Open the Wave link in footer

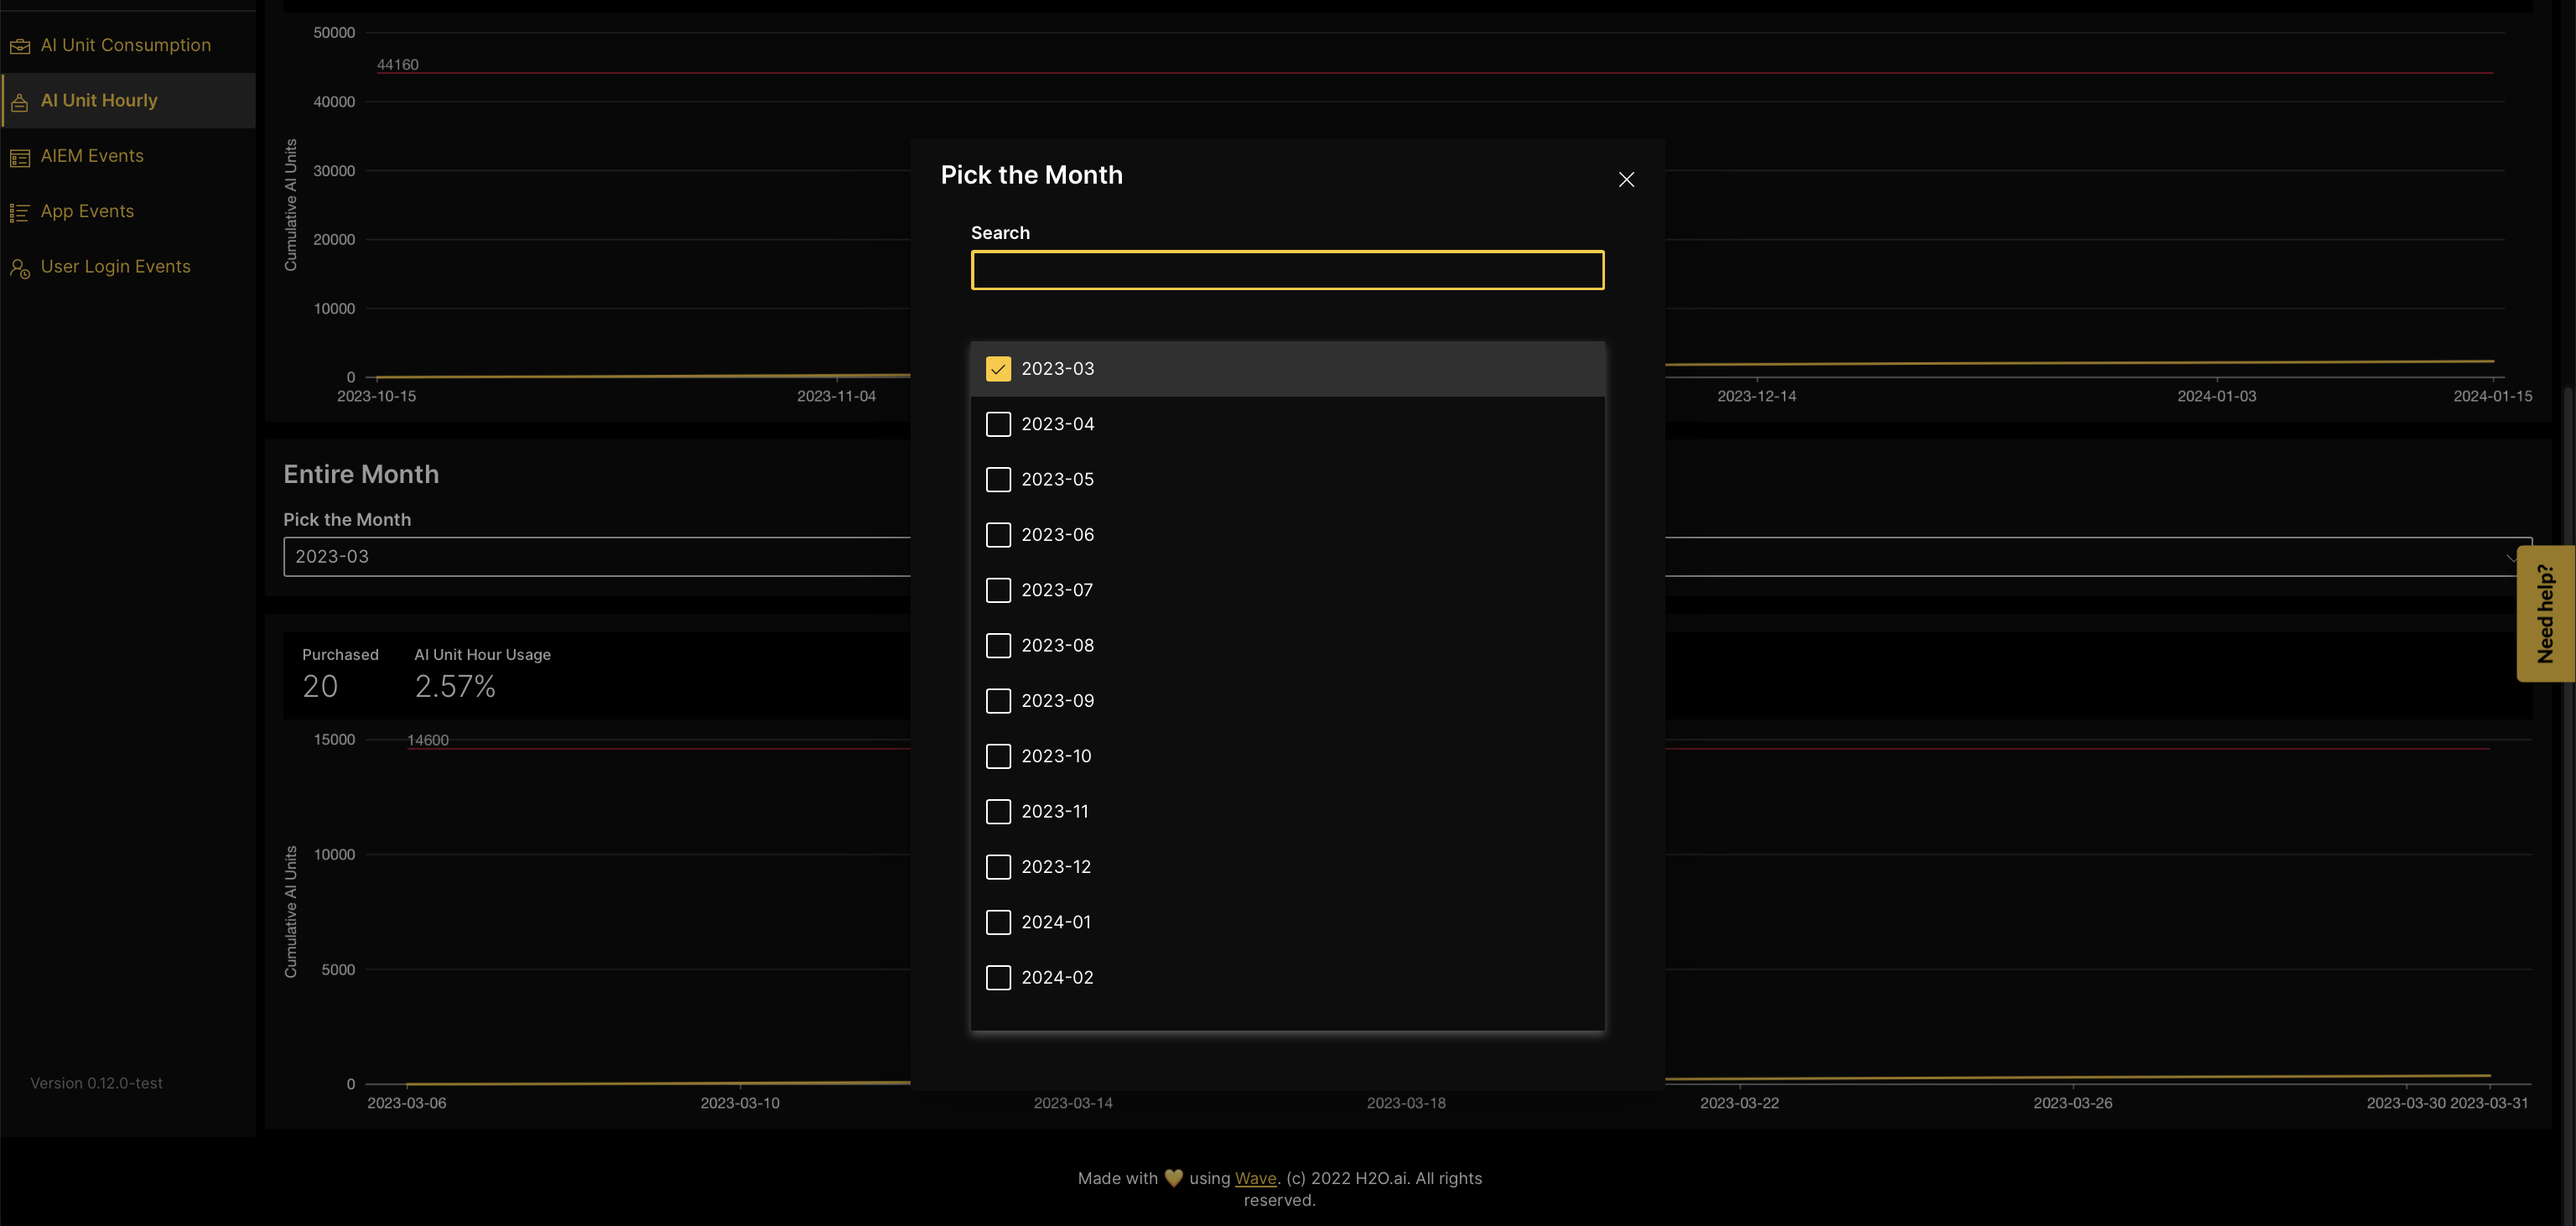click(1255, 1178)
